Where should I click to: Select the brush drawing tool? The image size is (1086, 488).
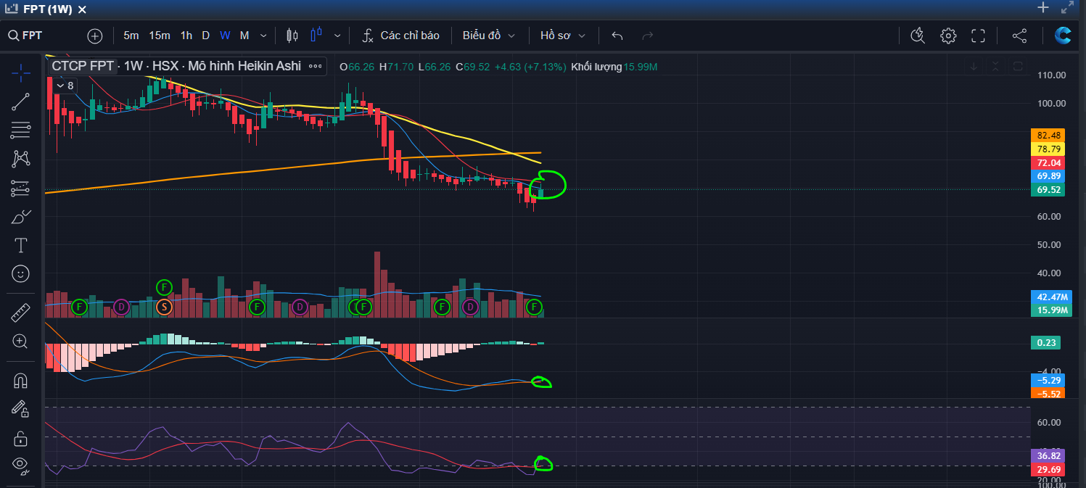pyautogui.click(x=21, y=217)
